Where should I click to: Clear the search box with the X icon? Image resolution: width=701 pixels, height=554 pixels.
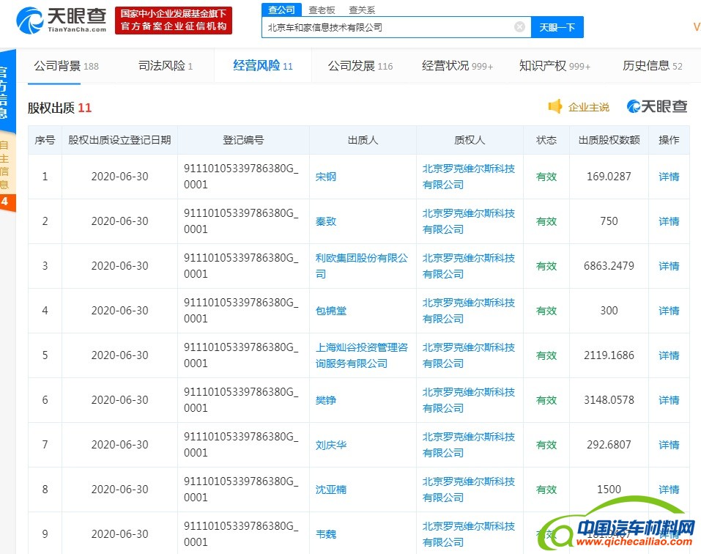pyautogui.click(x=519, y=27)
